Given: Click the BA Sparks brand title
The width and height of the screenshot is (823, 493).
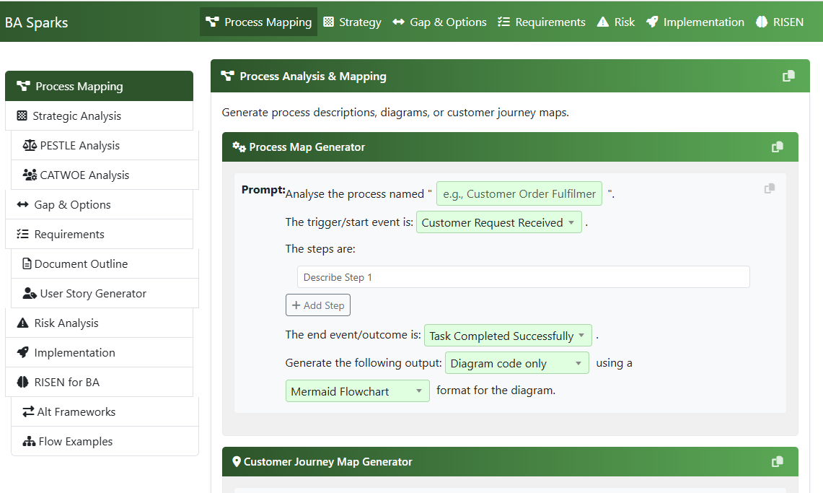Looking at the screenshot, I should [36, 22].
